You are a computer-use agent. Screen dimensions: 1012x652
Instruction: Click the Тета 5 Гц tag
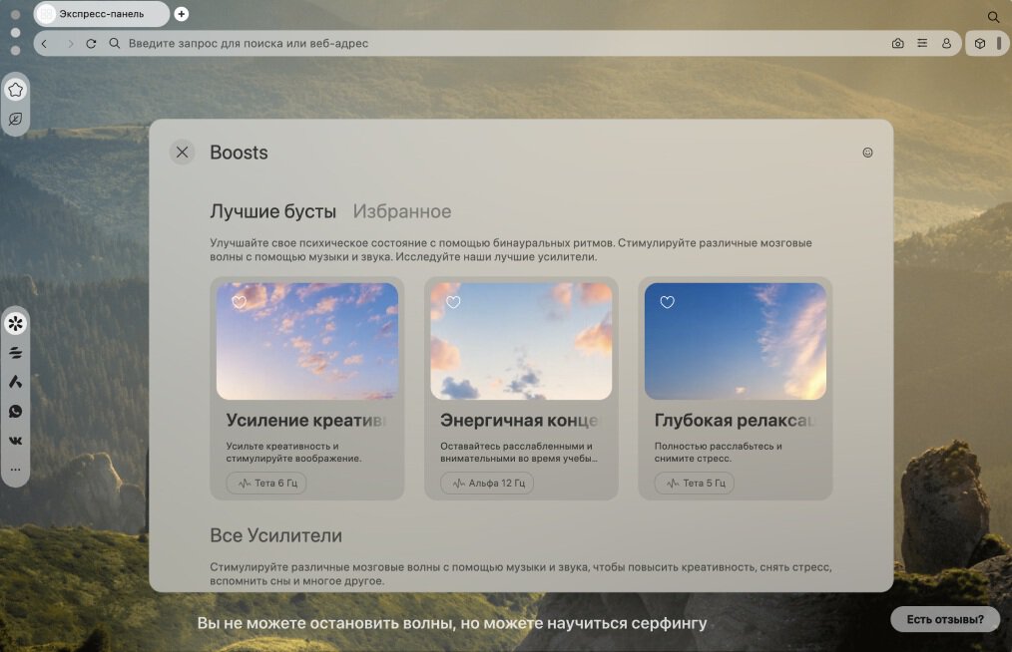tap(695, 484)
